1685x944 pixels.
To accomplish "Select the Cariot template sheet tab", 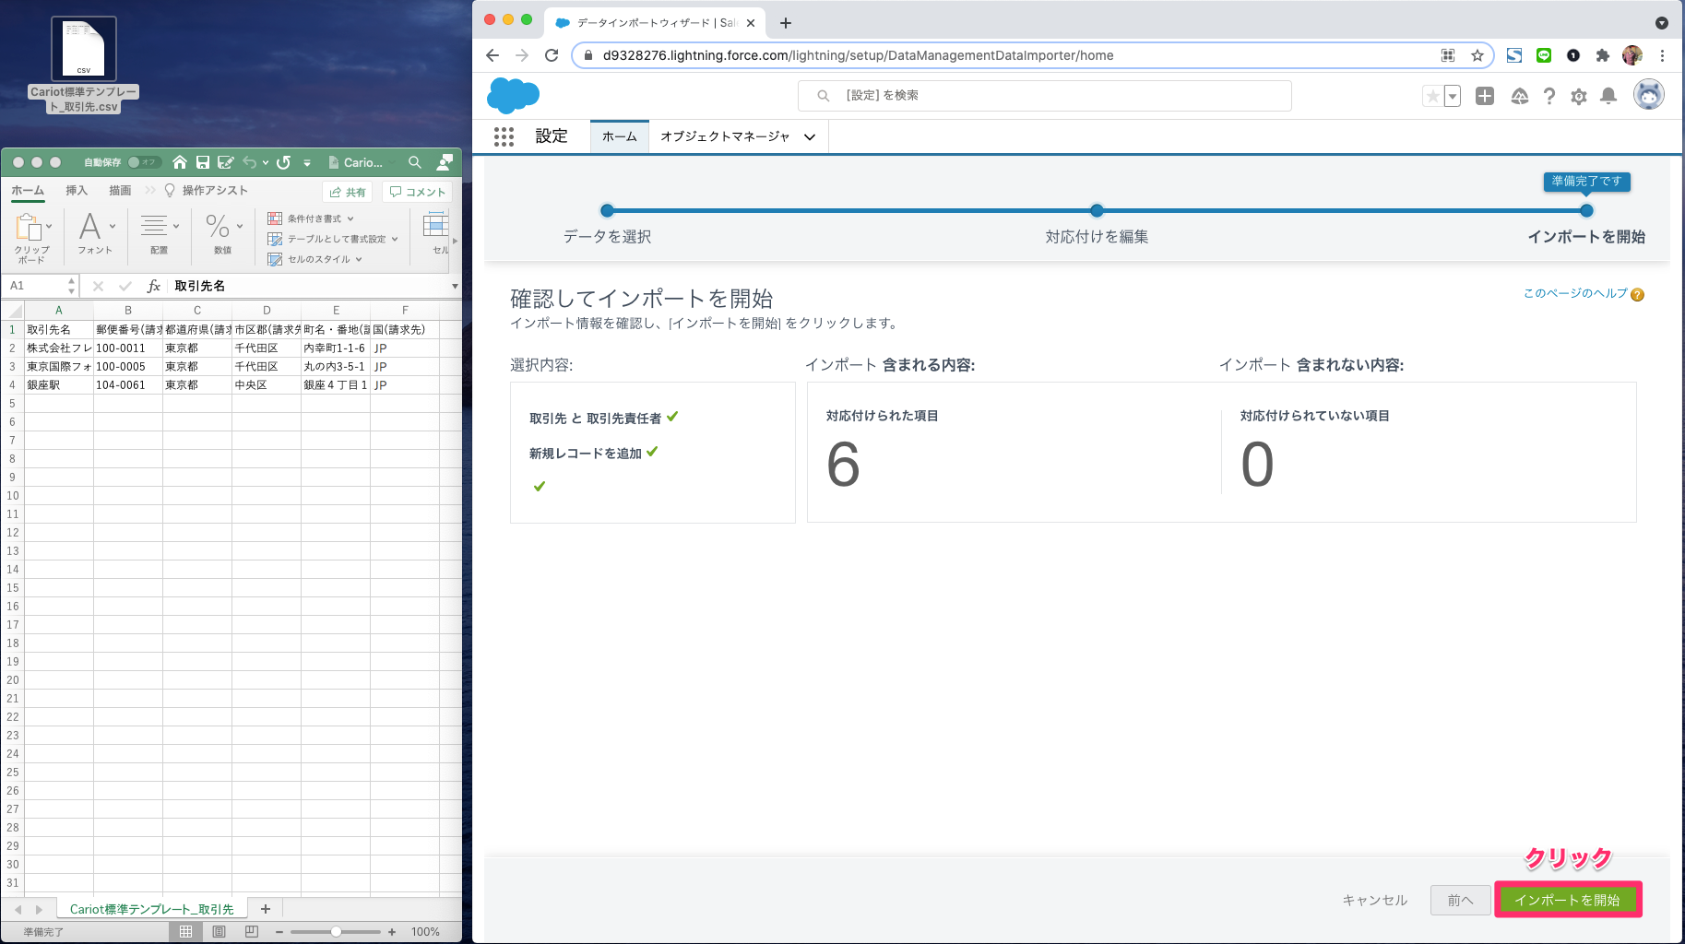I will coord(151,909).
